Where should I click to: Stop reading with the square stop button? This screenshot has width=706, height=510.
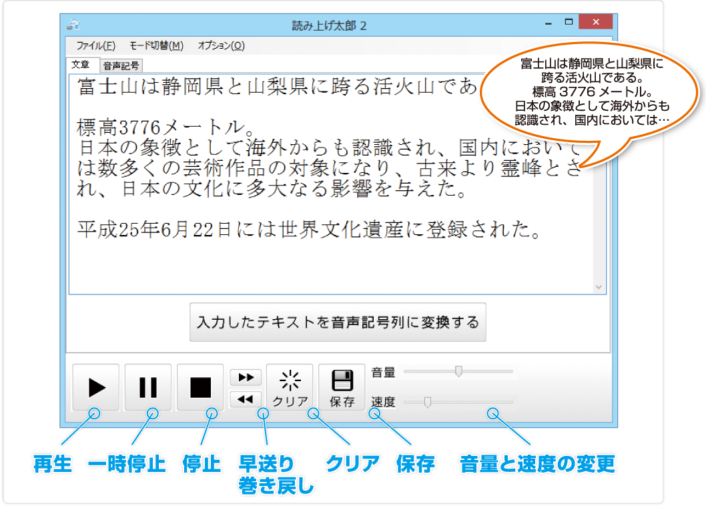[200, 387]
